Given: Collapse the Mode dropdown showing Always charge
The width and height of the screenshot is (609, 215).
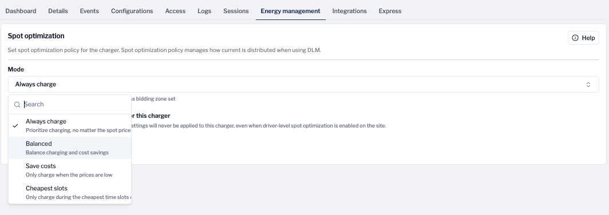Looking at the screenshot, I should pyautogui.click(x=303, y=84).
